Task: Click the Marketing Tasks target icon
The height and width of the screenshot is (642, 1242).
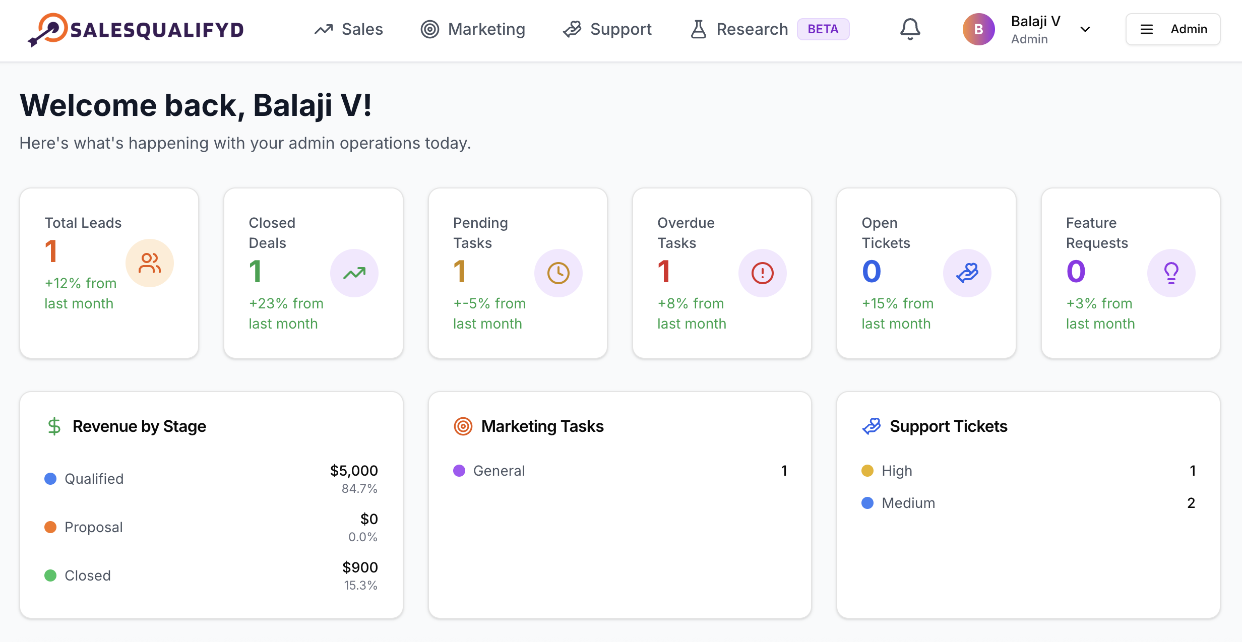Action: click(463, 426)
